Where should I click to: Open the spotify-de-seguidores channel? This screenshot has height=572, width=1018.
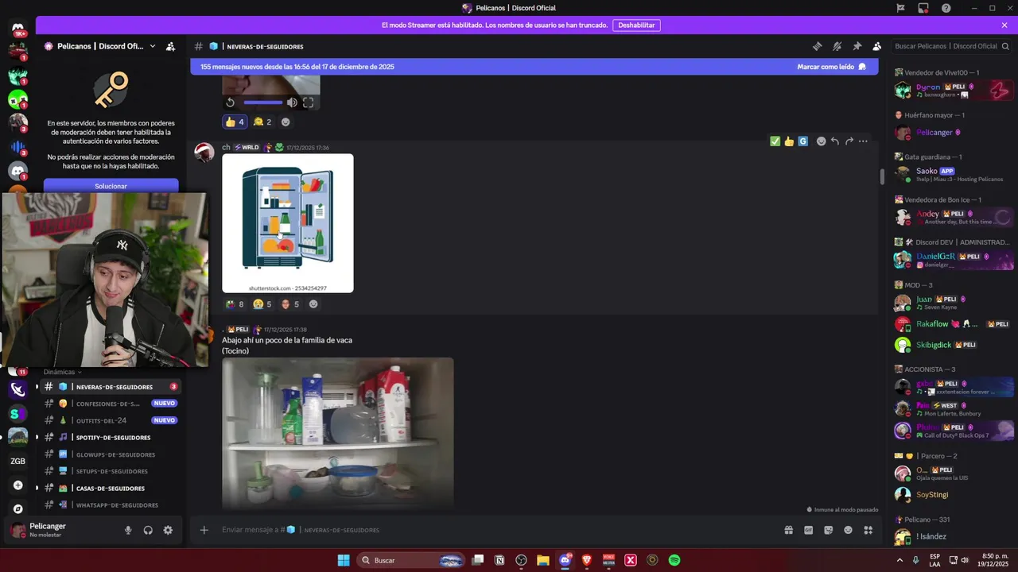[111, 438]
